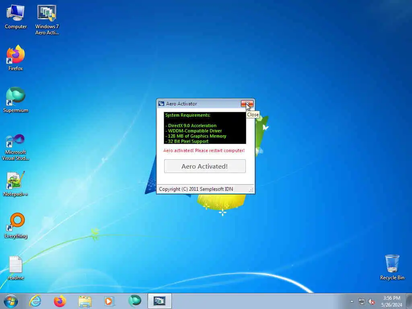The width and height of the screenshot is (412, 309).
Task: Click 'Copyright (C) 2011 Samplesoft IDN' status text
Action: 196,189
